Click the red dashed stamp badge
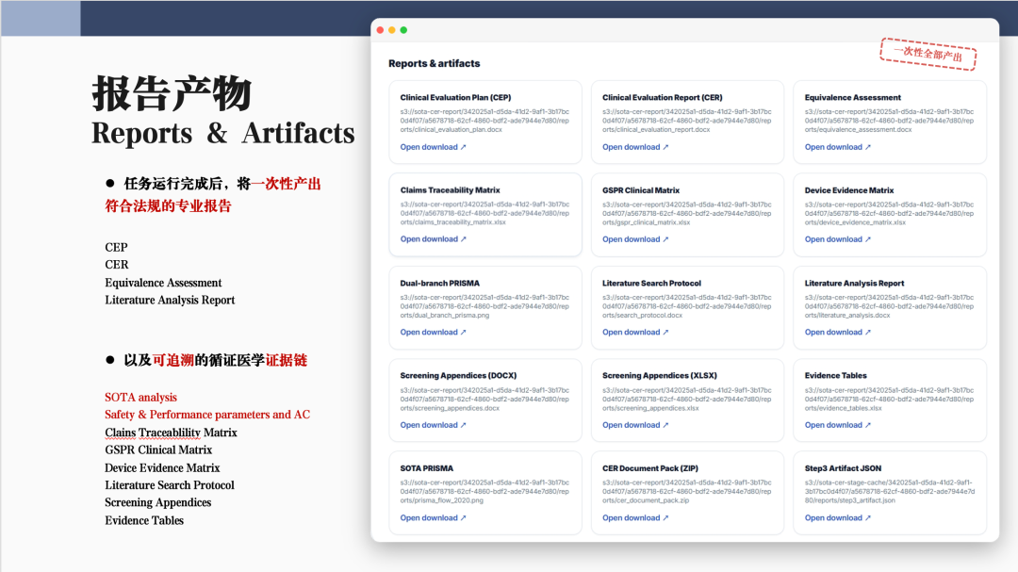1018x572 pixels. [928, 55]
